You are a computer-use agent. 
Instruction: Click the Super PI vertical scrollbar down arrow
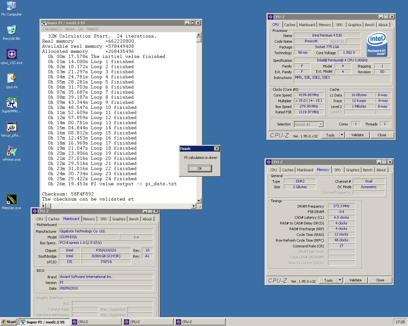coord(199,201)
